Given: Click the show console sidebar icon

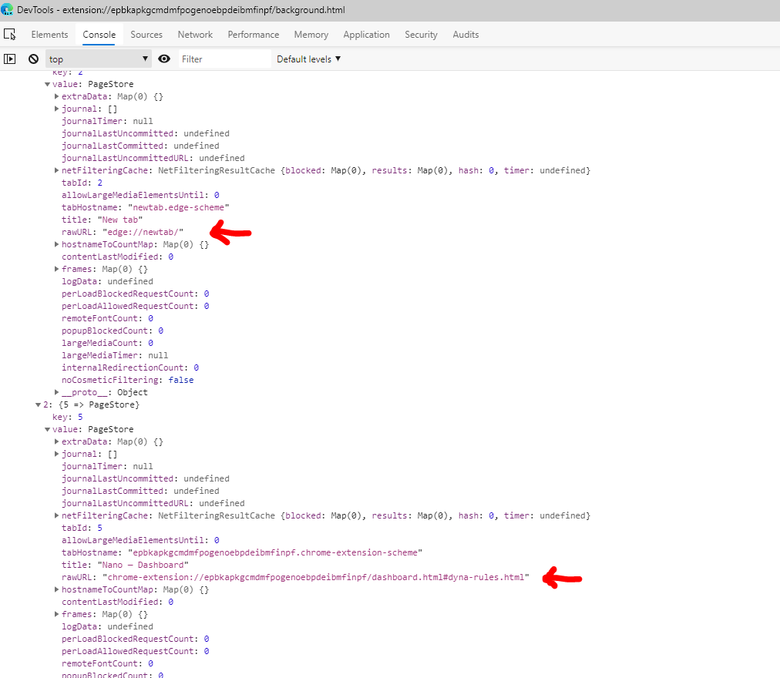Looking at the screenshot, I should click(11, 59).
